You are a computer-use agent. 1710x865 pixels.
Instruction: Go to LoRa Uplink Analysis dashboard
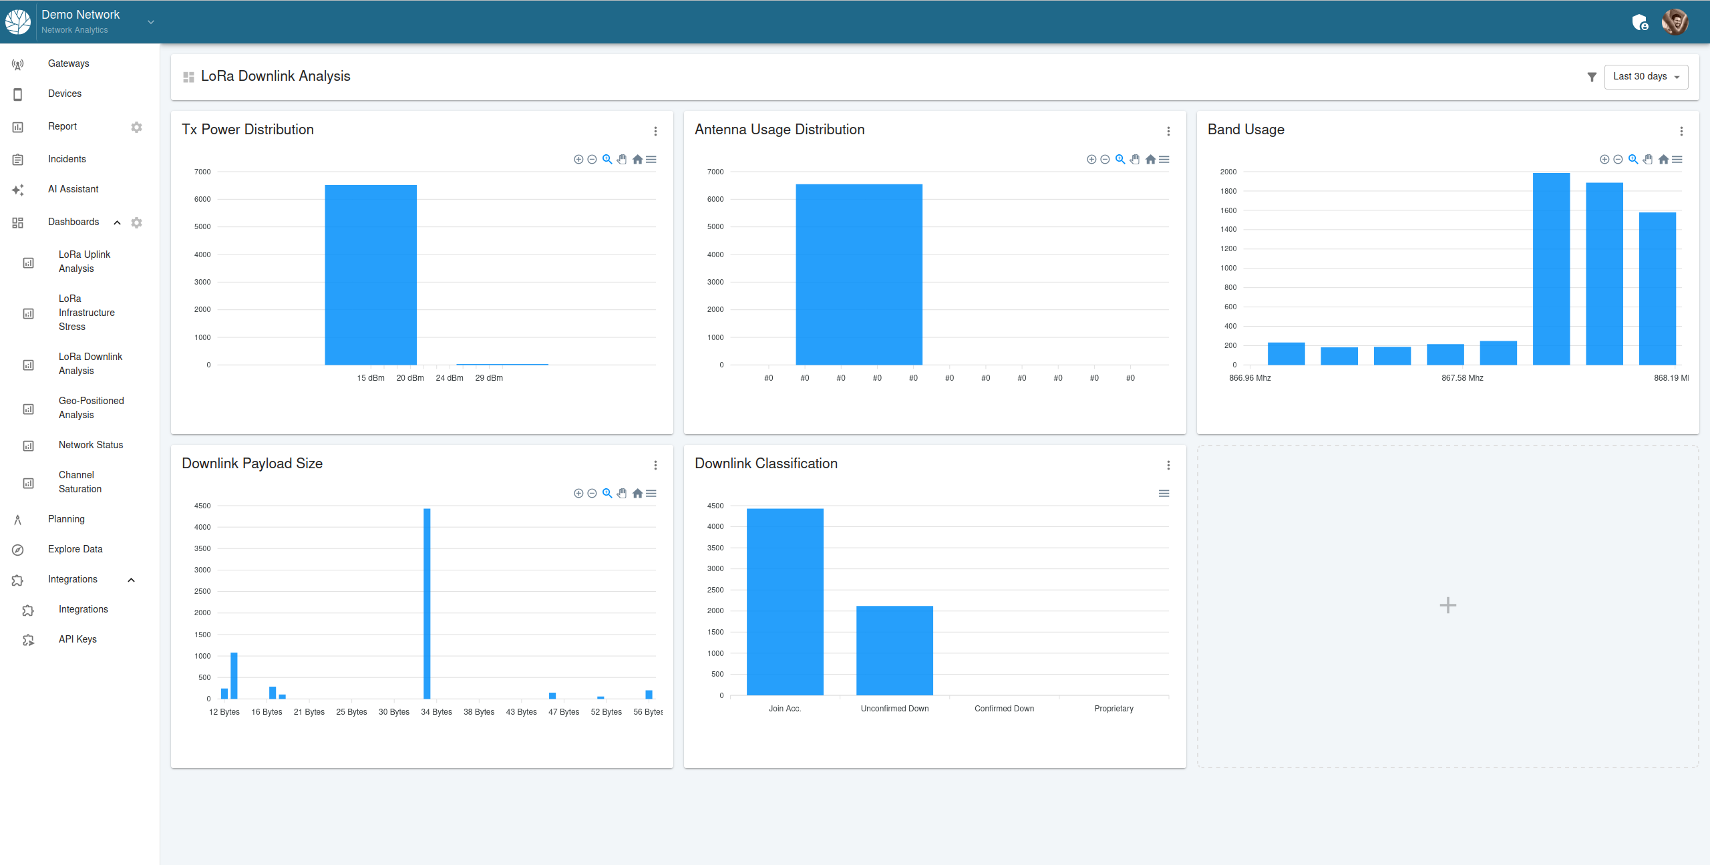click(x=84, y=261)
